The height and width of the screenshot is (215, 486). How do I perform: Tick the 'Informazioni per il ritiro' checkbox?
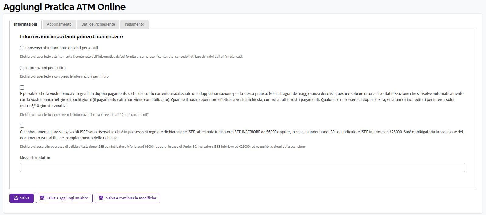22,68
